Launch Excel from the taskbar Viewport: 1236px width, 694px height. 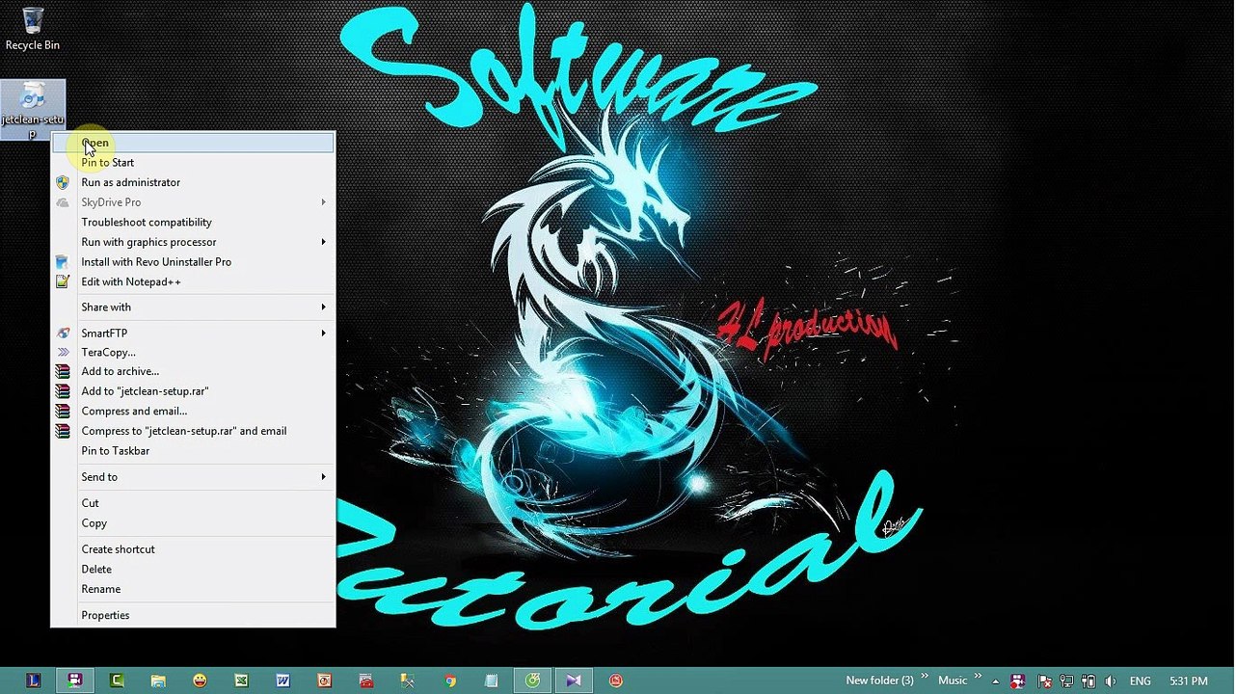point(241,681)
